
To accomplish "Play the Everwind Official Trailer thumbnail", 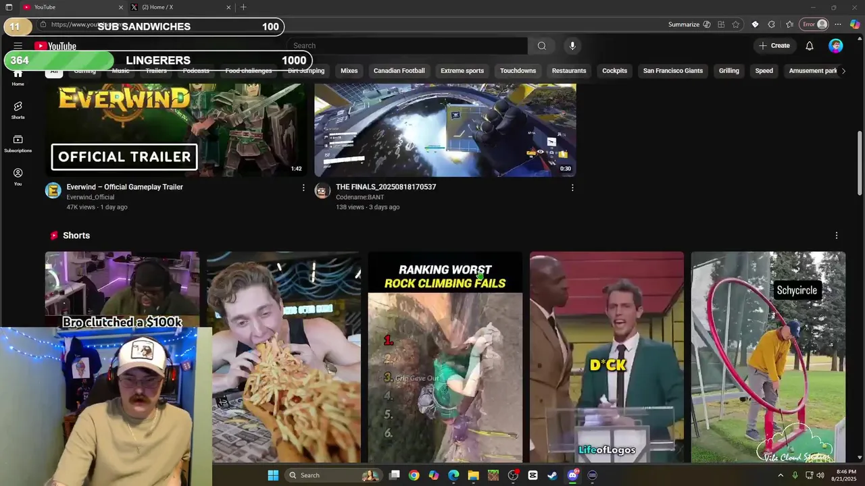I will 176,130.
